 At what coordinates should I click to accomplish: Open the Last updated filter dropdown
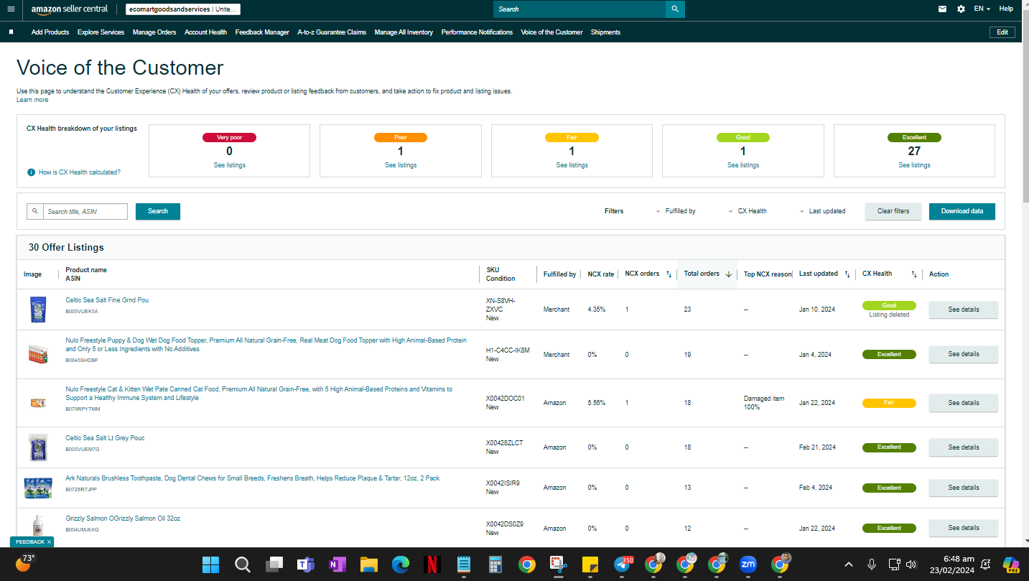click(x=822, y=211)
